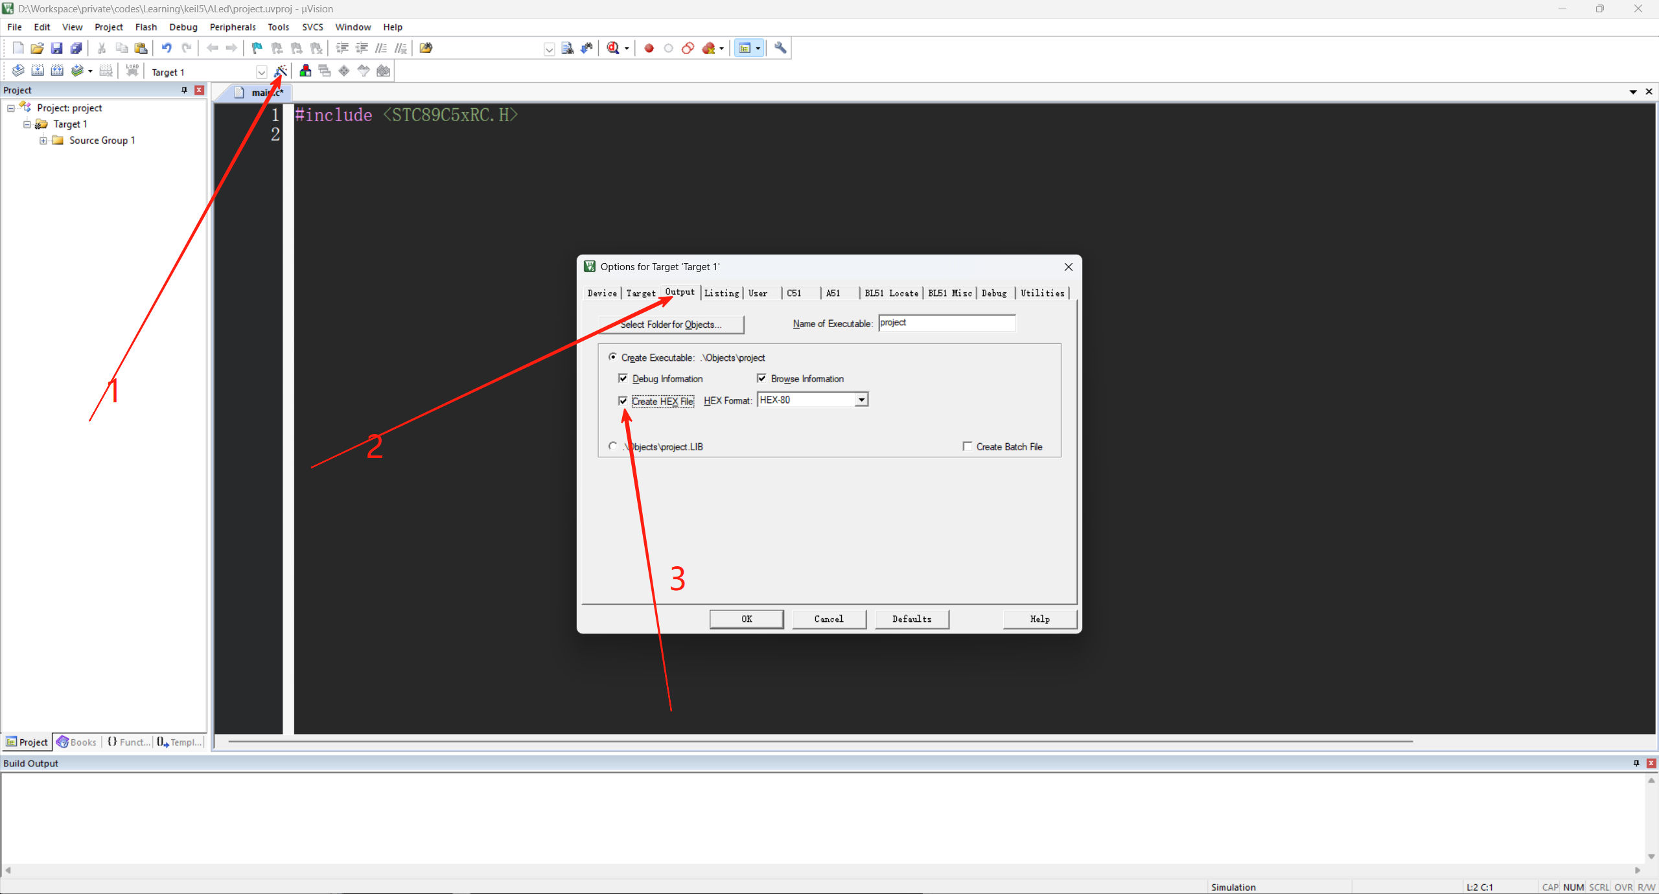
Task: Switch to the Device tab
Action: point(602,293)
